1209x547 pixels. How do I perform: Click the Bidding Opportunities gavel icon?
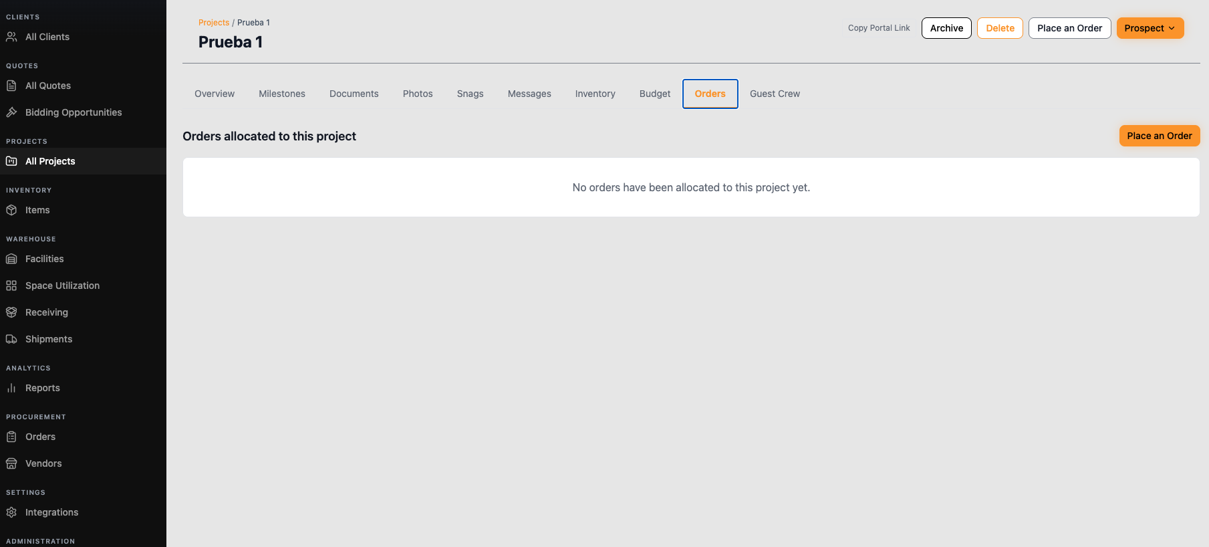click(x=11, y=112)
